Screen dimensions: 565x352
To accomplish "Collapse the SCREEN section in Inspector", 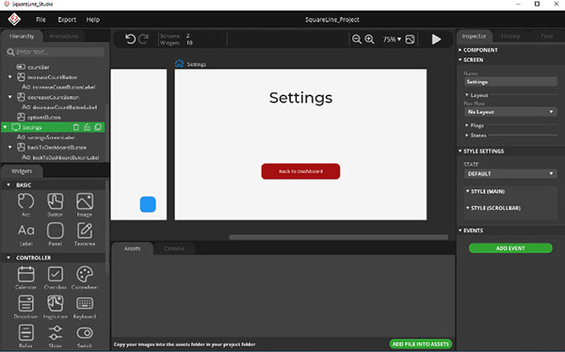I will point(460,59).
